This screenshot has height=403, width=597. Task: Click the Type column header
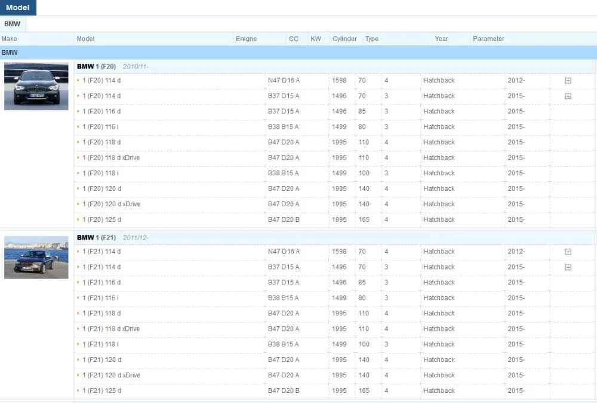coord(371,39)
